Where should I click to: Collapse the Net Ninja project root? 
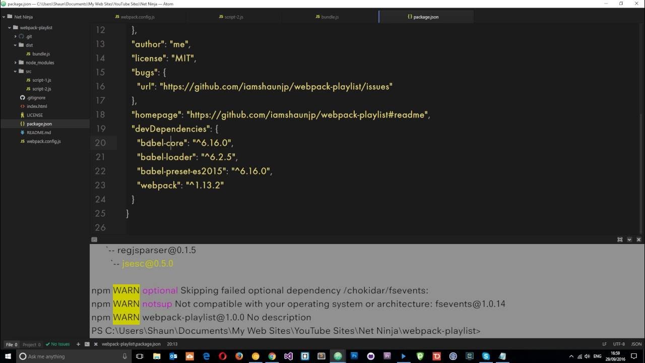[4, 17]
